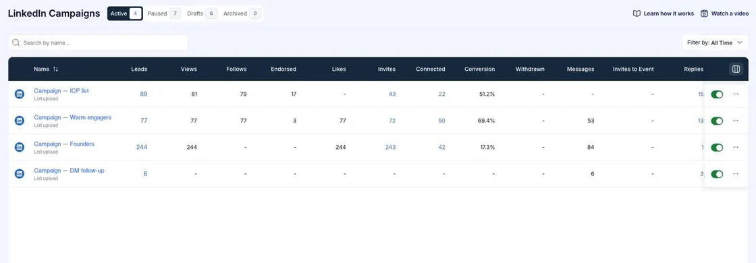This screenshot has height=263, width=756.
Task: Open the Drafts tab
Action: (202, 13)
